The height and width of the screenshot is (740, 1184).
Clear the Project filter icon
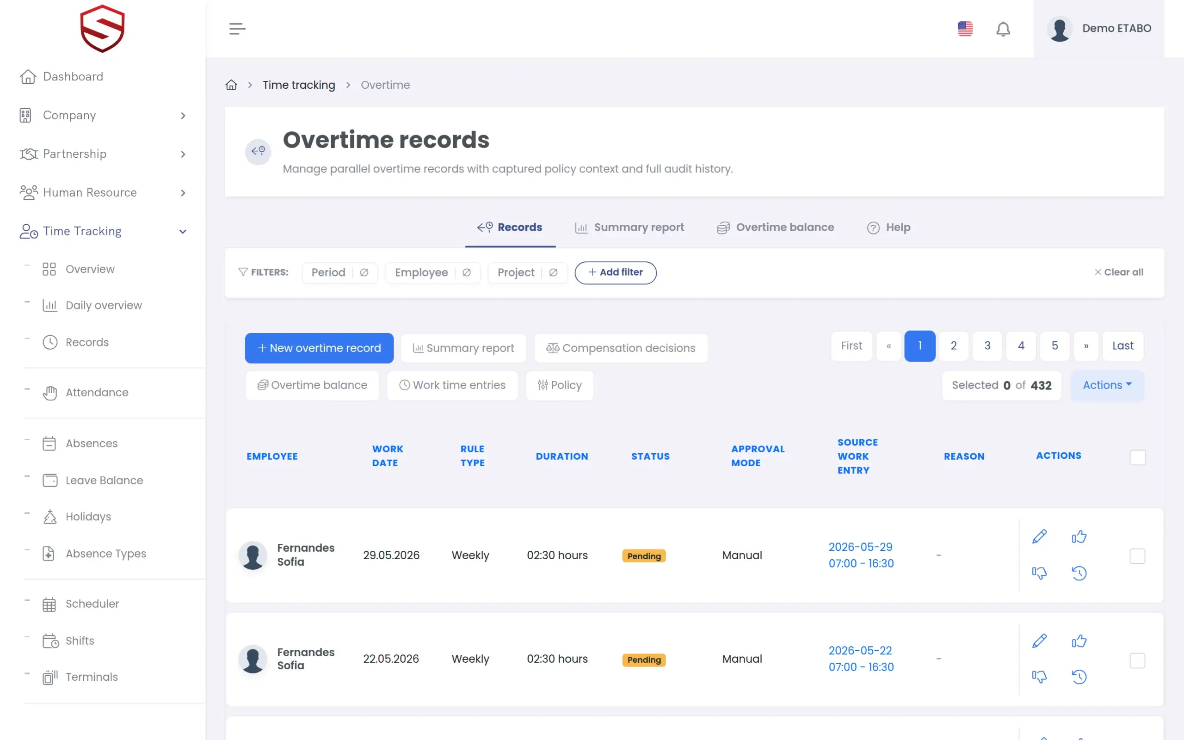[553, 272]
